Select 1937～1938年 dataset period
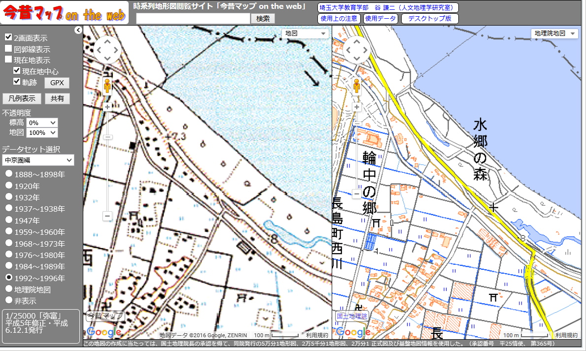Image resolution: width=586 pixels, height=351 pixels. click(x=8, y=208)
